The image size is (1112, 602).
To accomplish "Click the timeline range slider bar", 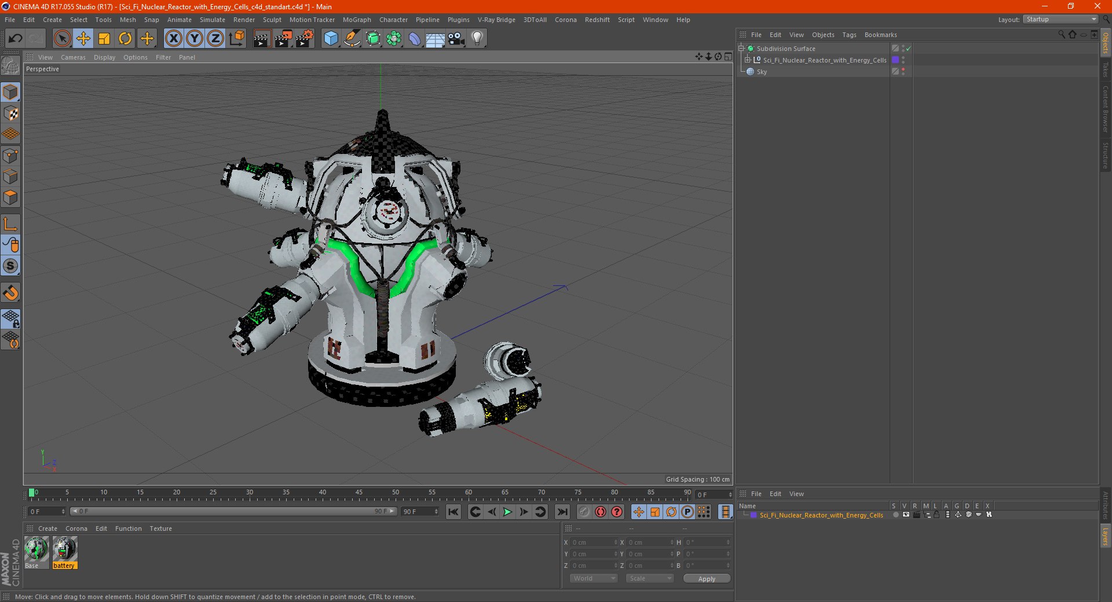I will coord(233,511).
